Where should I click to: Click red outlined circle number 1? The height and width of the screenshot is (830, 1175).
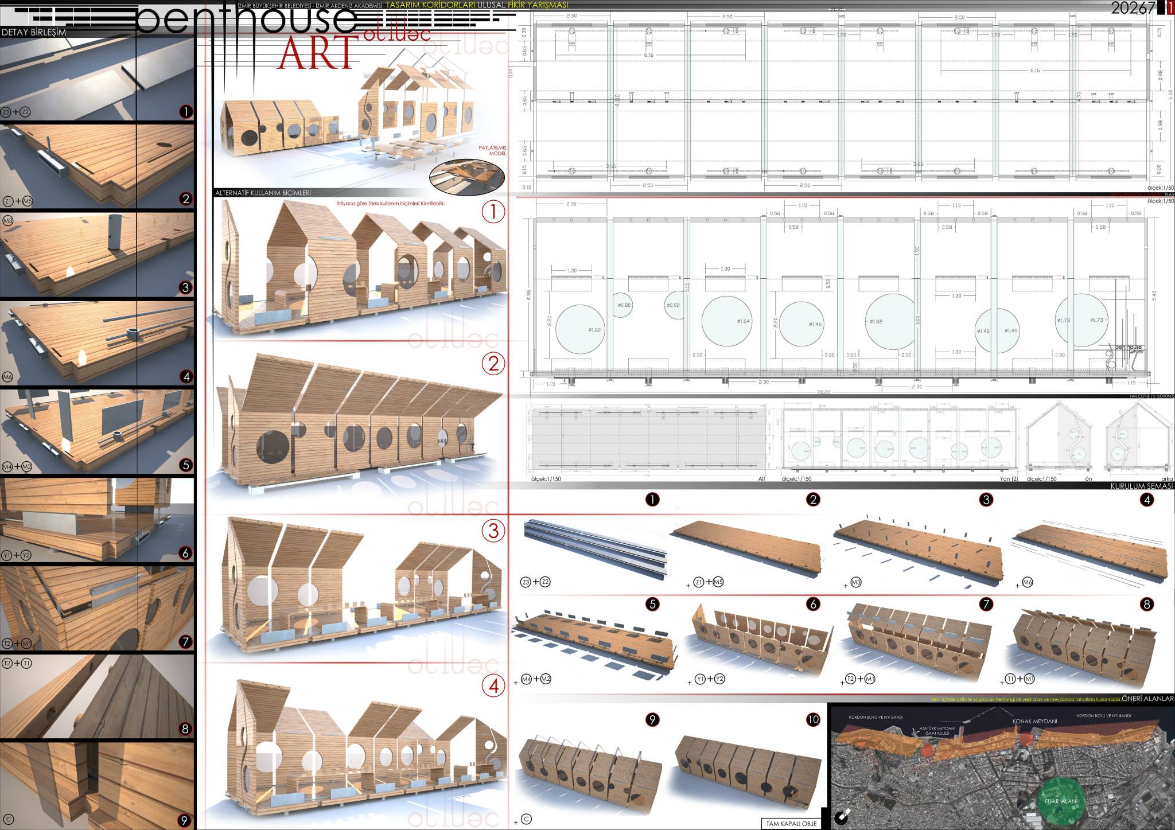point(493,212)
